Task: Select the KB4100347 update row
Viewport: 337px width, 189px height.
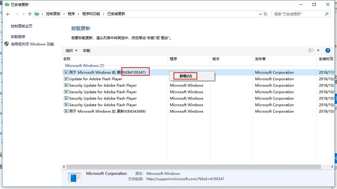Action: 199,72
